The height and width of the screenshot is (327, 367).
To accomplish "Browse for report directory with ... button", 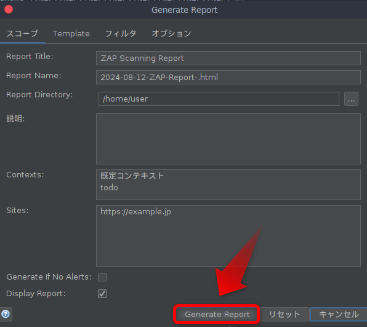I will 351,99.
